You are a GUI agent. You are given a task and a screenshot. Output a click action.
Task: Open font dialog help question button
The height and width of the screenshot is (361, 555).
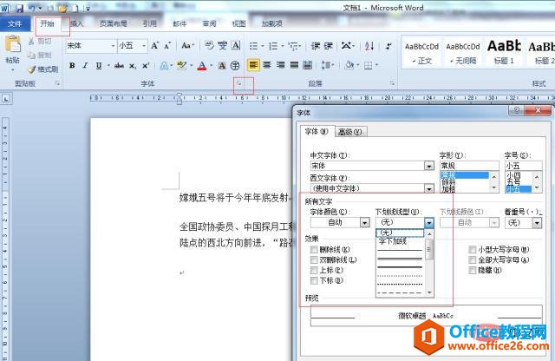tap(517, 110)
